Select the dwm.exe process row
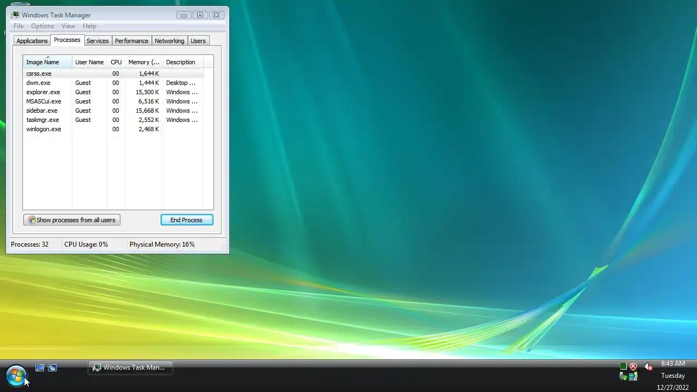Image resolution: width=697 pixels, height=392 pixels. click(113, 83)
